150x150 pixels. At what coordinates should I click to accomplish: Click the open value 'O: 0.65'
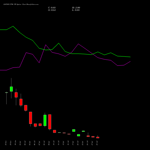coord(52,10)
